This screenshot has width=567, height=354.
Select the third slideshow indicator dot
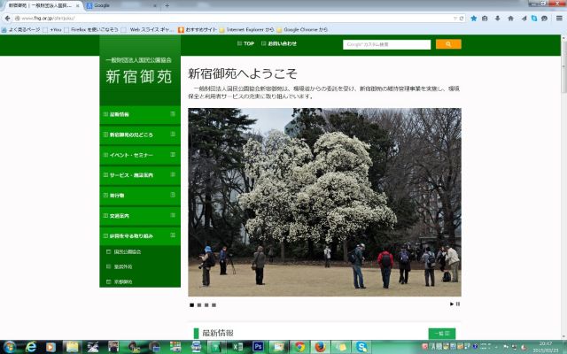click(207, 304)
